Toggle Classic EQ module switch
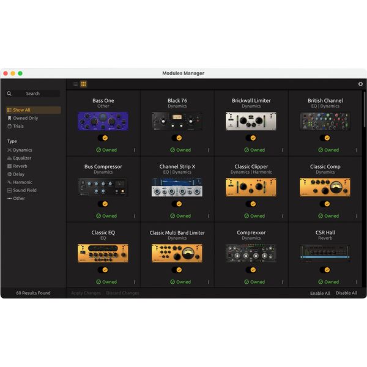 (103, 270)
